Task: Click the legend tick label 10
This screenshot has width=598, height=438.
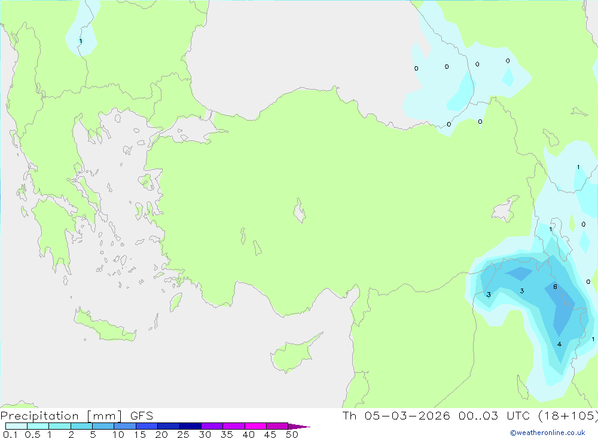Action: tap(118, 434)
